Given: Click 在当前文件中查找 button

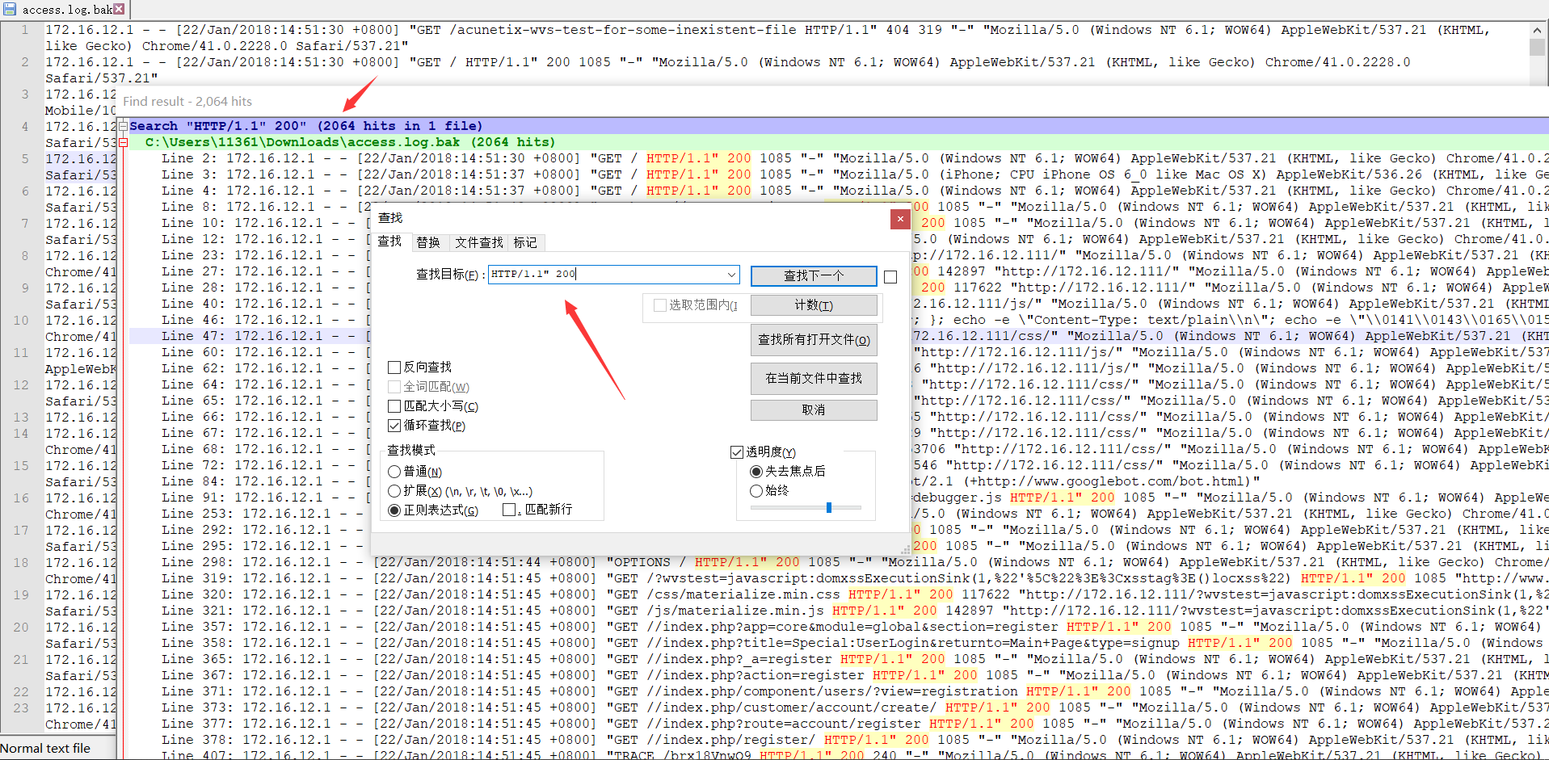Looking at the screenshot, I should coord(813,378).
